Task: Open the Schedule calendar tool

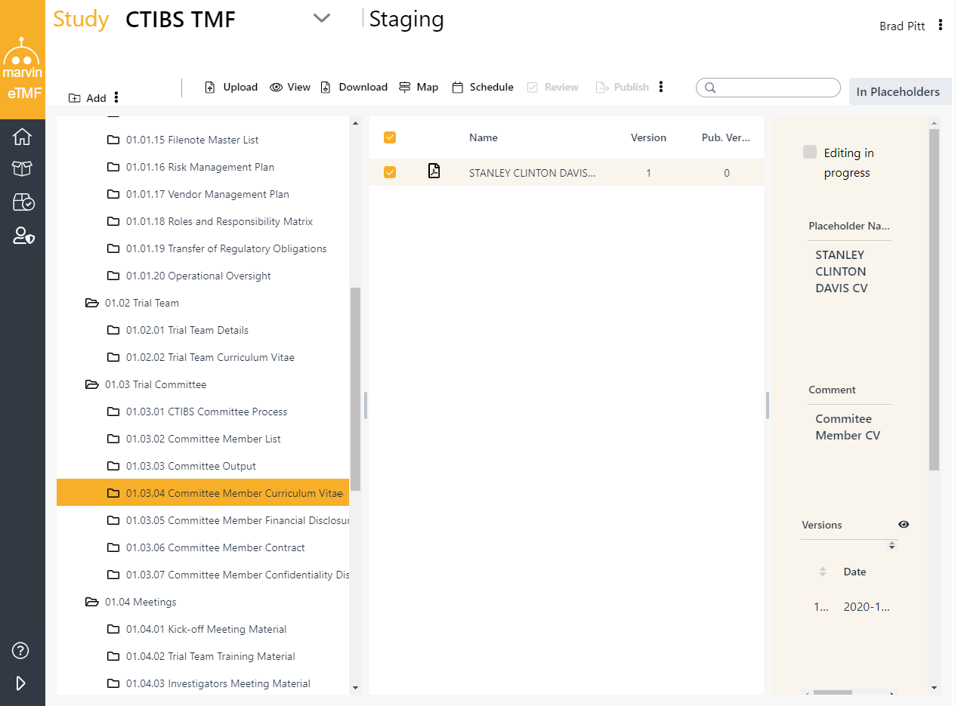Action: 483,88
